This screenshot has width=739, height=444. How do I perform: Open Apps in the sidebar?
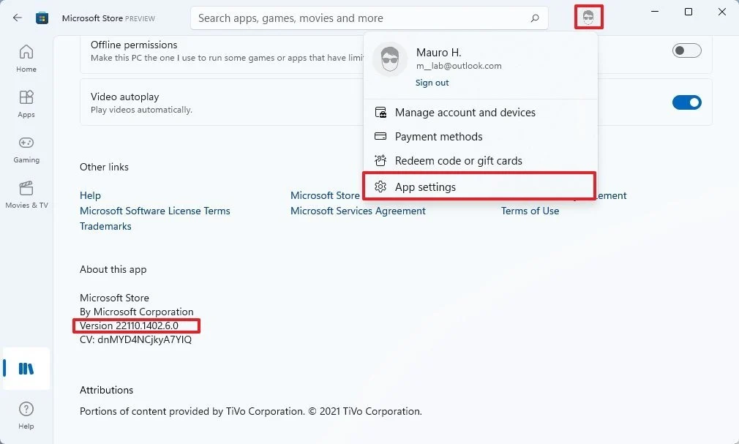point(26,104)
